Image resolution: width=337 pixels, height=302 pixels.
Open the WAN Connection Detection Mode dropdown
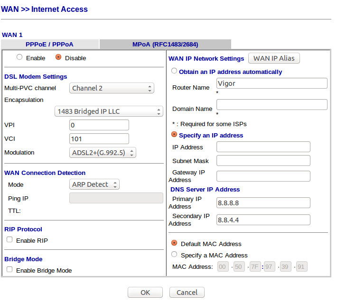(x=94, y=184)
